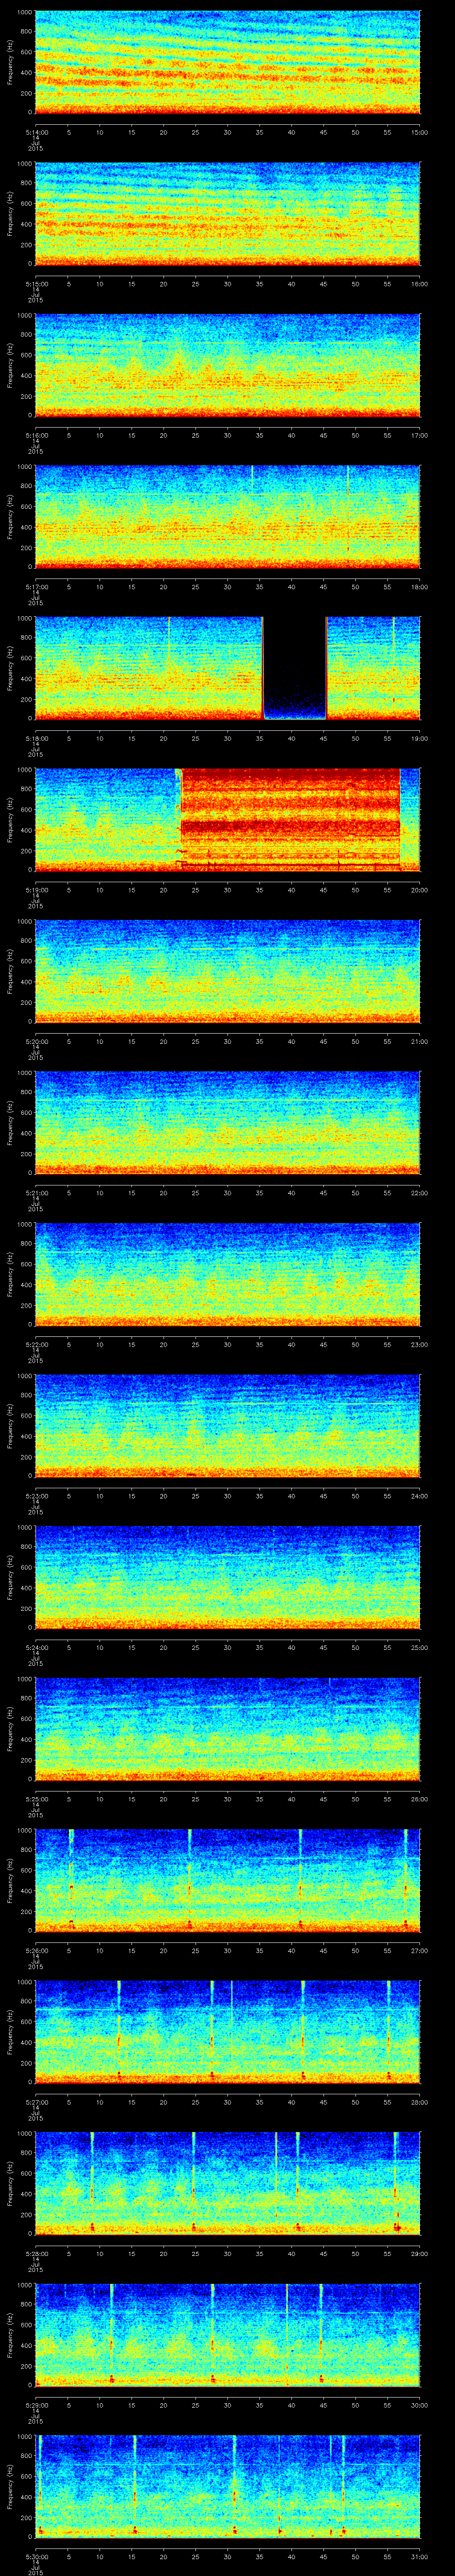The image size is (455, 2576).
Task: Click the "17:00" end time label
Action: point(420,435)
